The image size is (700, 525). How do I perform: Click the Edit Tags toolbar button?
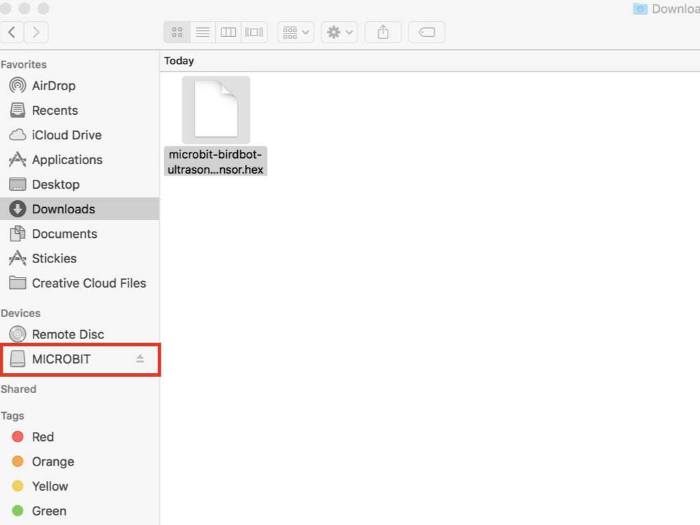point(427,32)
